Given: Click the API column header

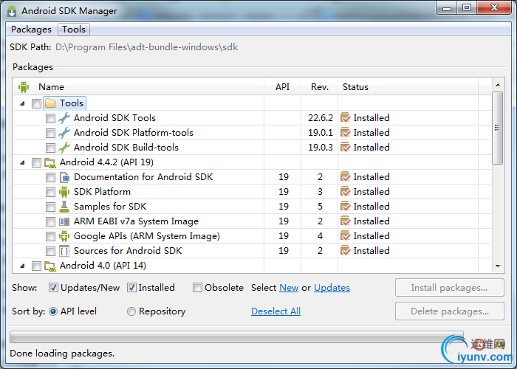Looking at the screenshot, I should tap(283, 87).
